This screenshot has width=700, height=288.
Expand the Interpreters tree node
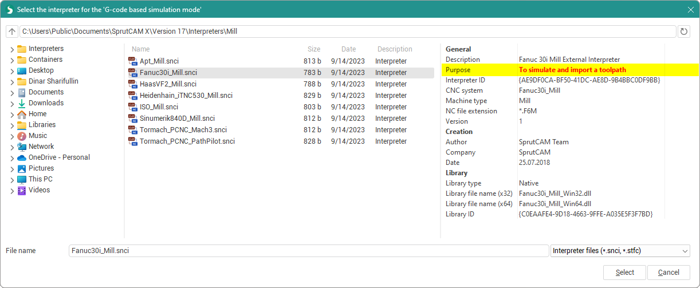(x=12, y=49)
